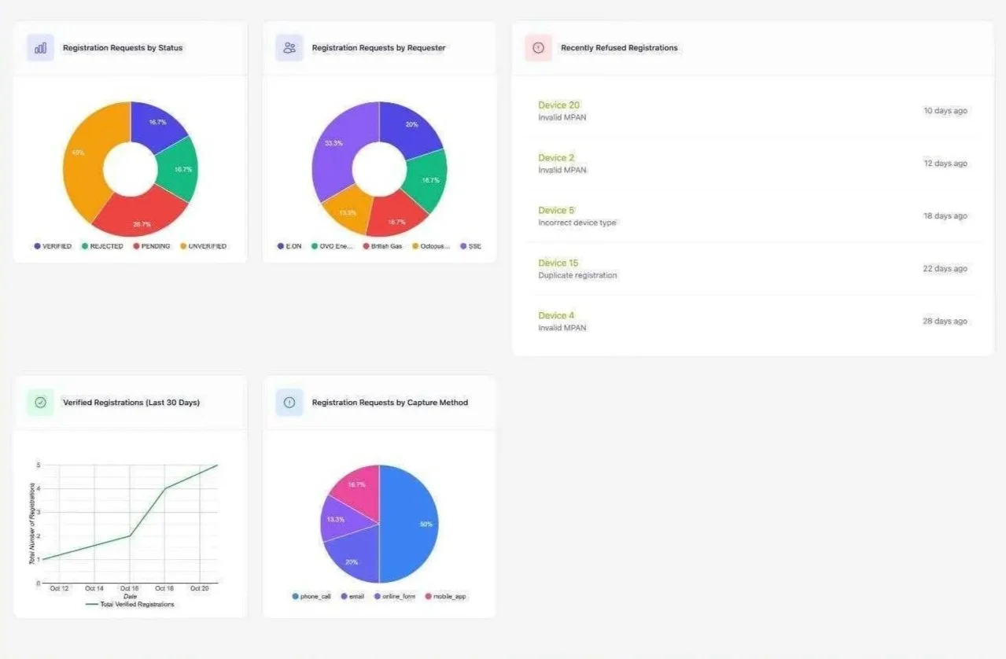The height and width of the screenshot is (659, 1006).
Task: Click the Registration Requests by Requester title
Action: pyautogui.click(x=378, y=48)
